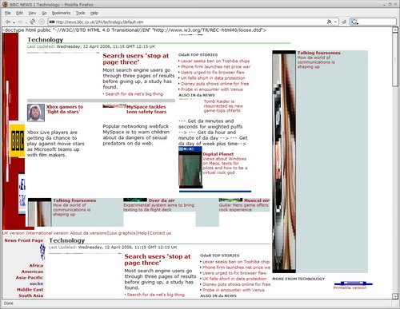Click the Forward navigation arrow
Screen dimensions: 400x309
click(21, 22)
